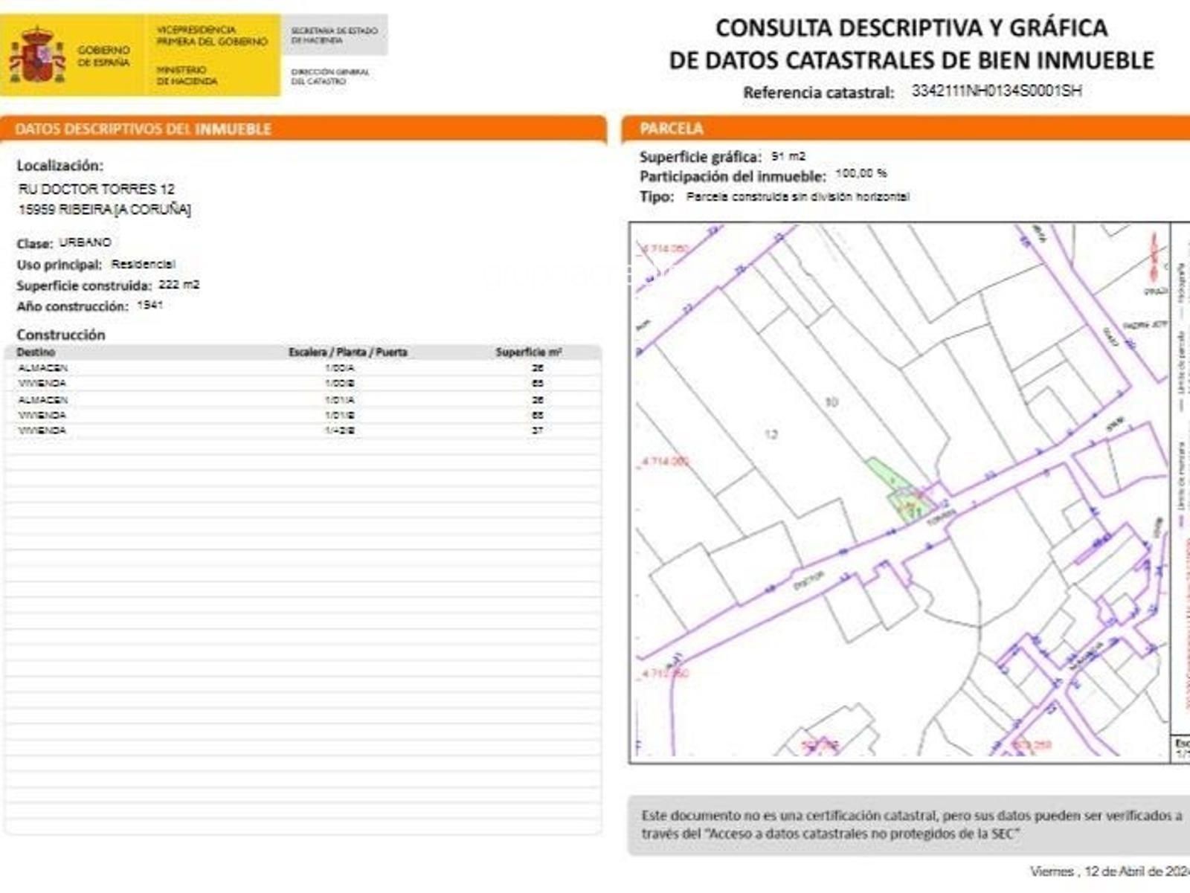Select parcel number 10 on the map

click(832, 402)
